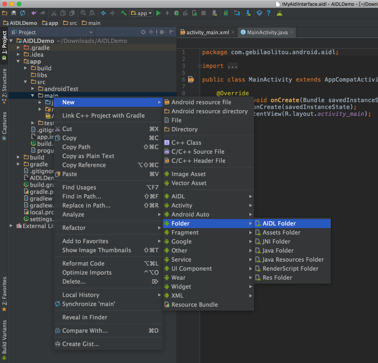Hide the Project panel with the arrow icon

172,32
